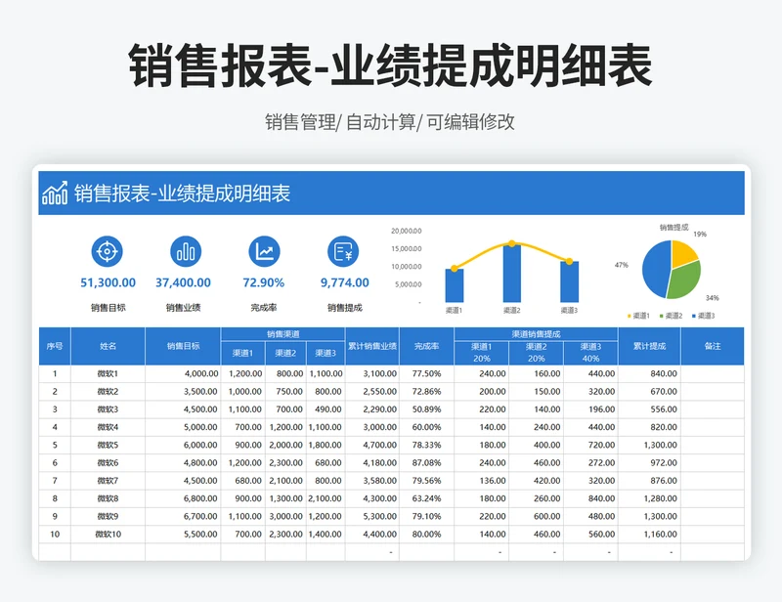Select the 渠道1 bar in the chart
The image size is (782, 602).
pyautogui.click(x=455, y=285)
